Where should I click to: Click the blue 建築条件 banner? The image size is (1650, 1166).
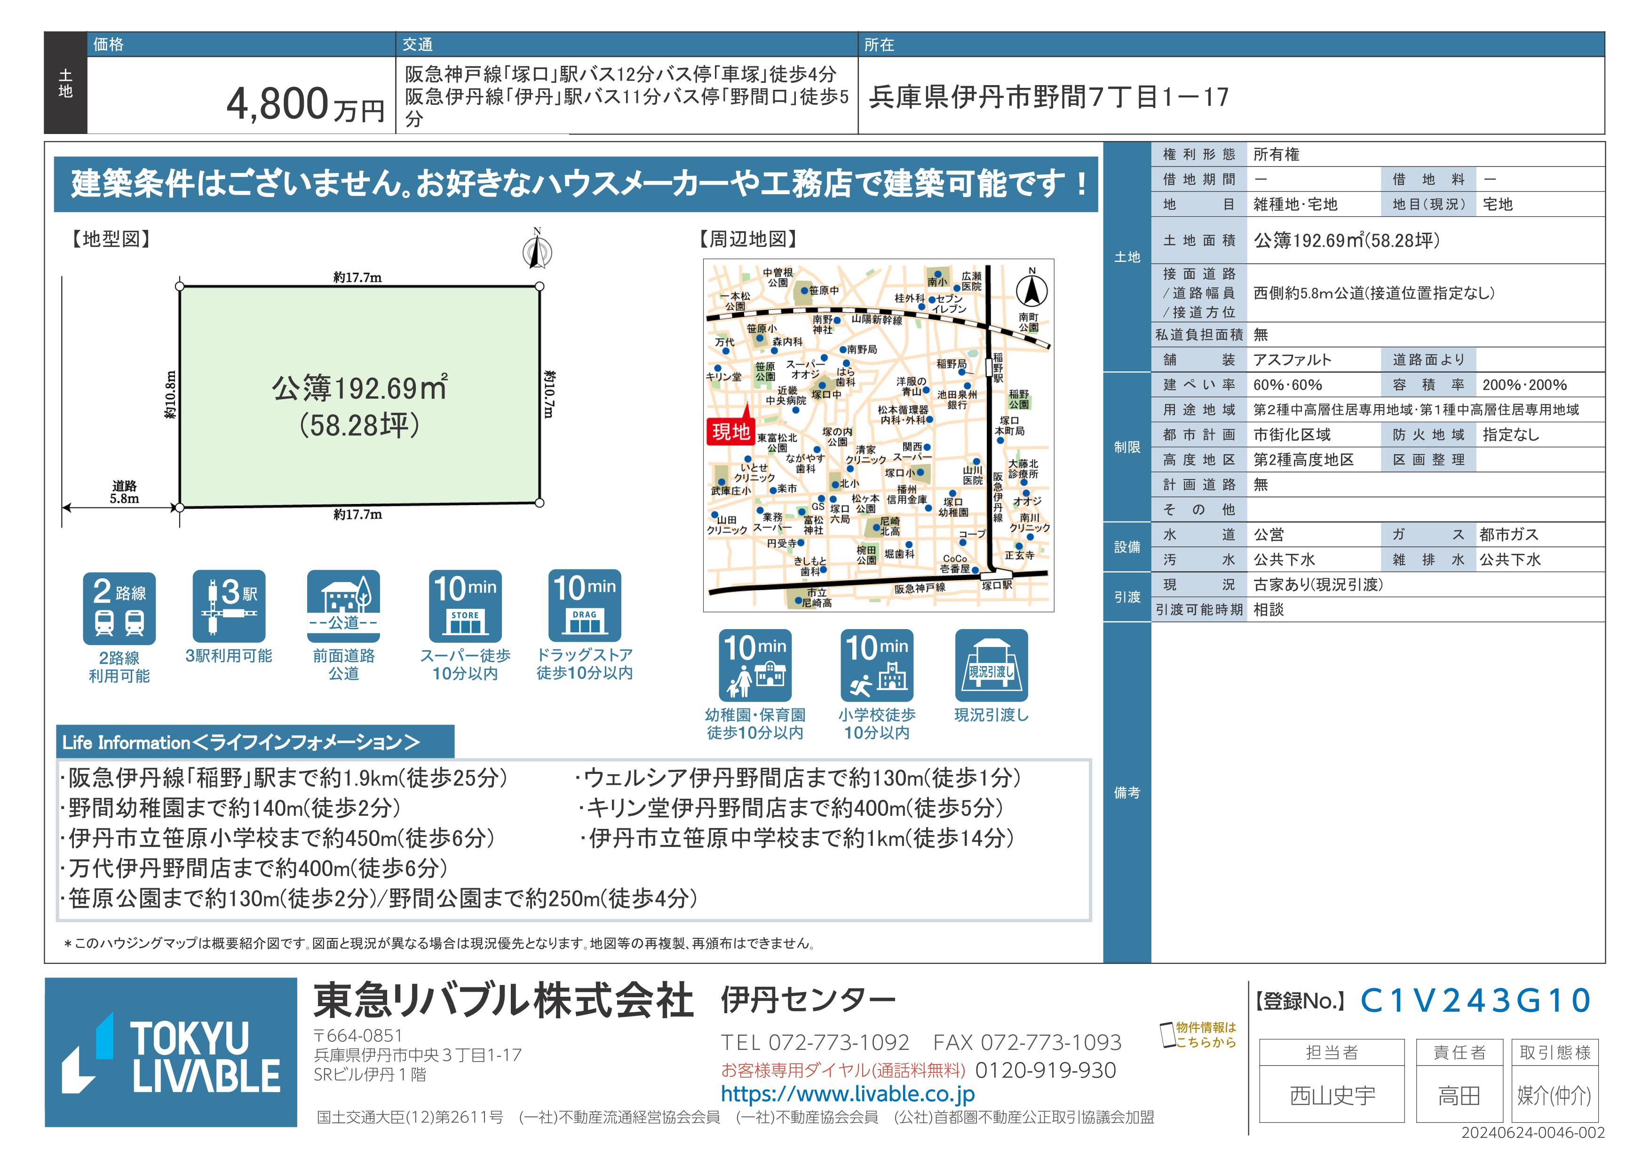(576, 184)
